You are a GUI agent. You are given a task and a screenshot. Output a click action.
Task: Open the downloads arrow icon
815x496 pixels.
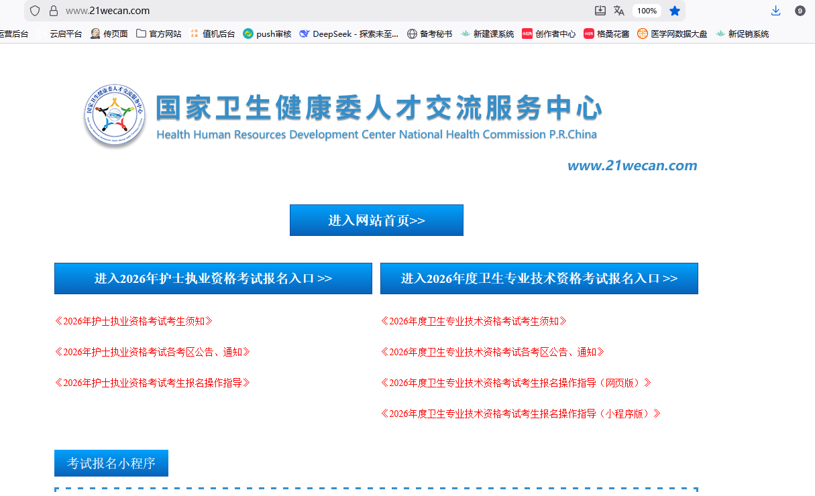click(x=776, y=10)
